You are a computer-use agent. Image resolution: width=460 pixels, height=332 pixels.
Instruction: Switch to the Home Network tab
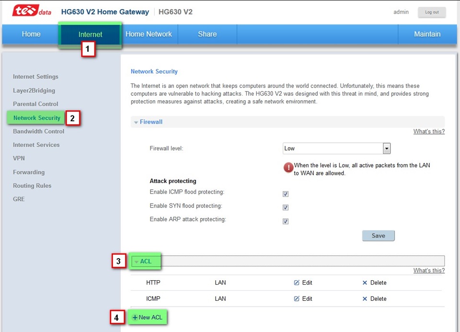(149, 34)
